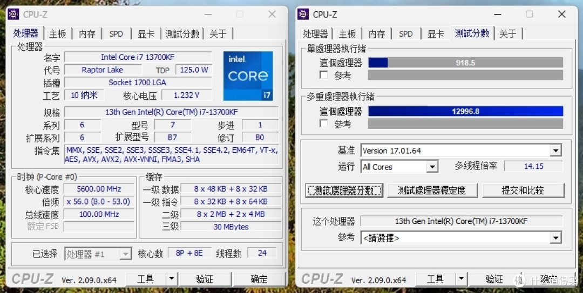Click the core count value 8P + 8E
This screenshot has width=583, height=293.
coord(189,253)
